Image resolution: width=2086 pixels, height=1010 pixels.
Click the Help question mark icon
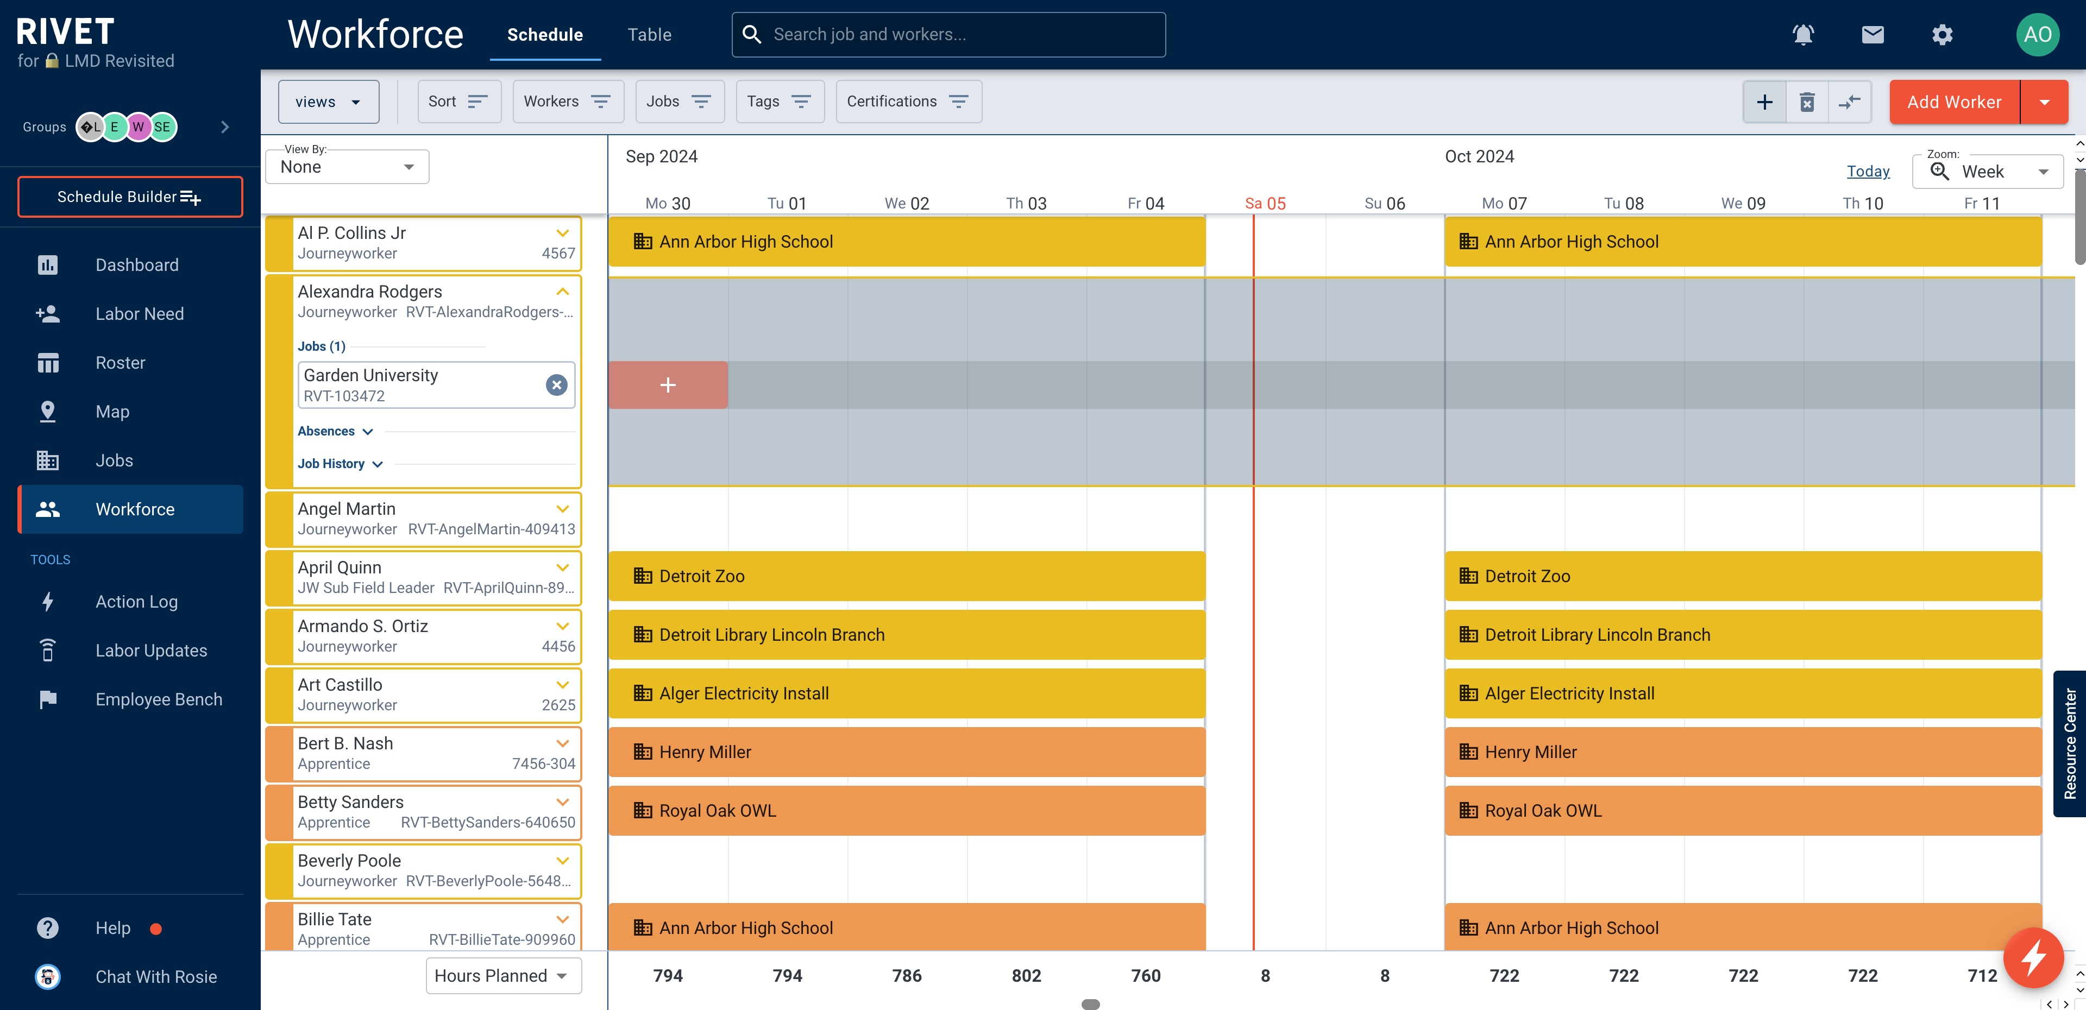[48, 928]
